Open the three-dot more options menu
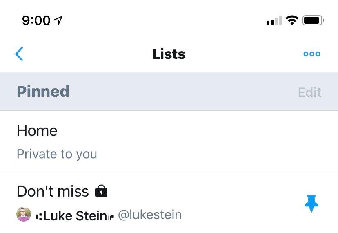 click(x=312, y=54)
